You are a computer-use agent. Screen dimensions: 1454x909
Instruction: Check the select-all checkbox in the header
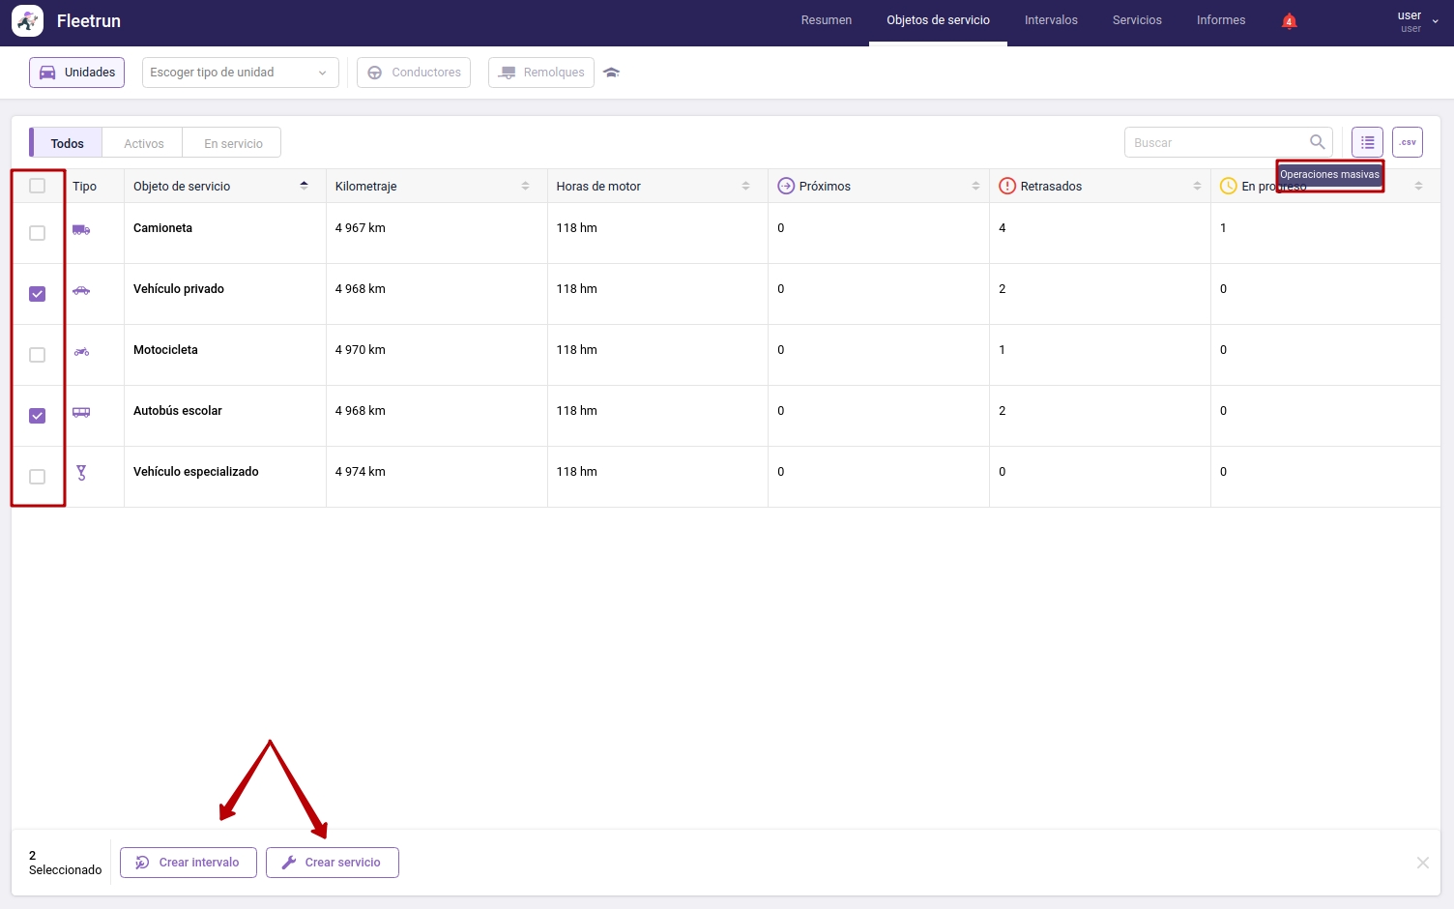point(38,186)
